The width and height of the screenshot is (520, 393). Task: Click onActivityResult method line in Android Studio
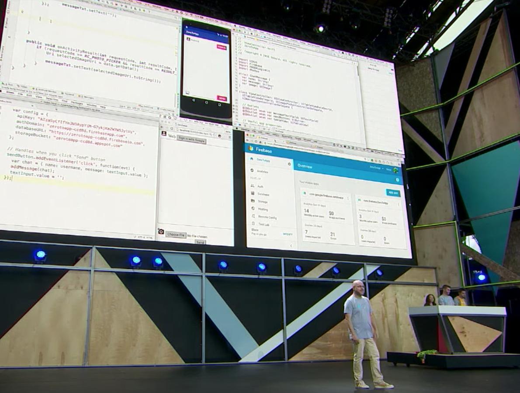(x=102, y=54)
